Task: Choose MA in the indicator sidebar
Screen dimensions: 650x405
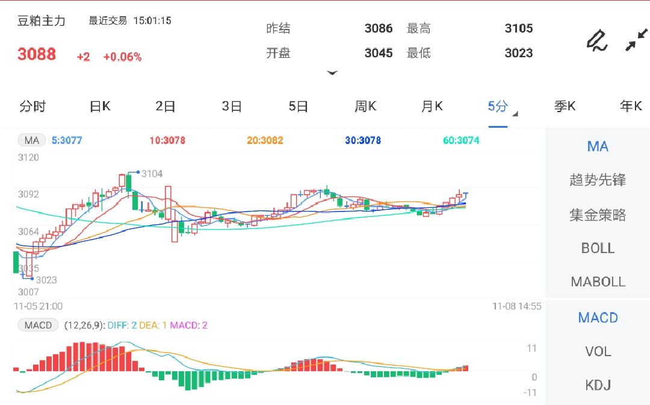Action: (598, 146)
